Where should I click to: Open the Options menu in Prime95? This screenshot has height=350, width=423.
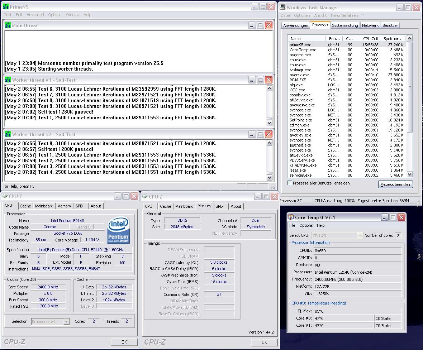coord(55,15)
